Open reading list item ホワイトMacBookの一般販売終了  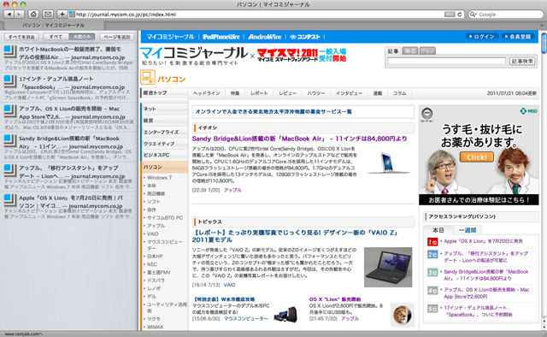tap(68, 57)
